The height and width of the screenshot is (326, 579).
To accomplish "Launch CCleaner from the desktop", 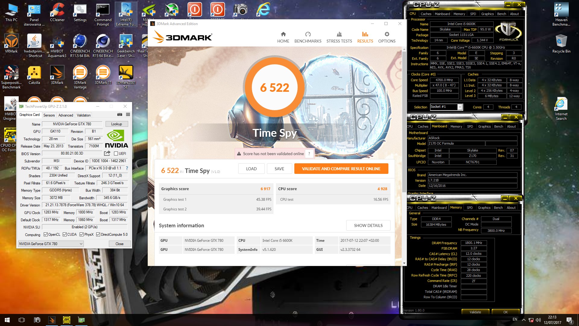I will [57, 13].
